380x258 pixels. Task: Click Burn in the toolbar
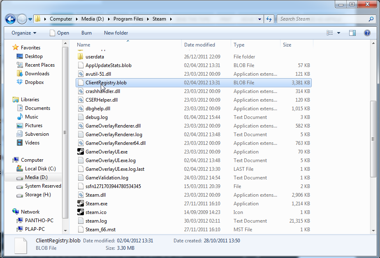pyautogui.click(x=86, y=33)
